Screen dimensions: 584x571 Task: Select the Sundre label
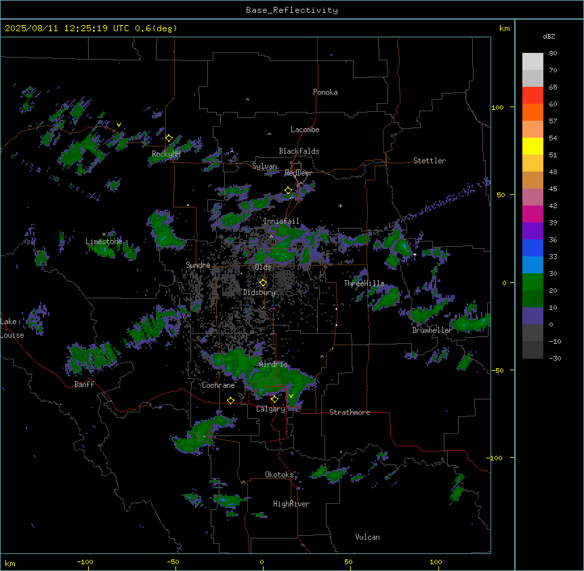click(x=198, y=265)
